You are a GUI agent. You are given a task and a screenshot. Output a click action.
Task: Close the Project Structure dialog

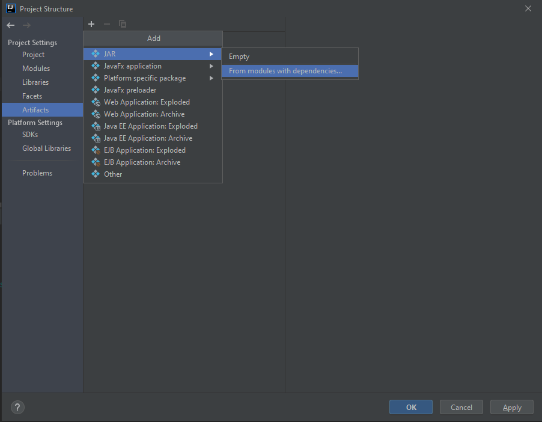[528, 8]
